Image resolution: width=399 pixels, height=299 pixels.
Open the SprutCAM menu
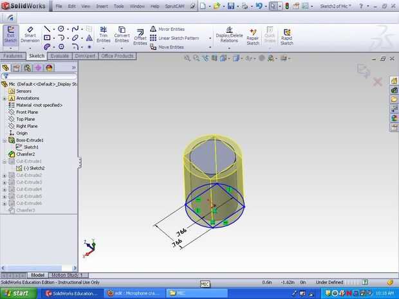(x=174, y=6)
